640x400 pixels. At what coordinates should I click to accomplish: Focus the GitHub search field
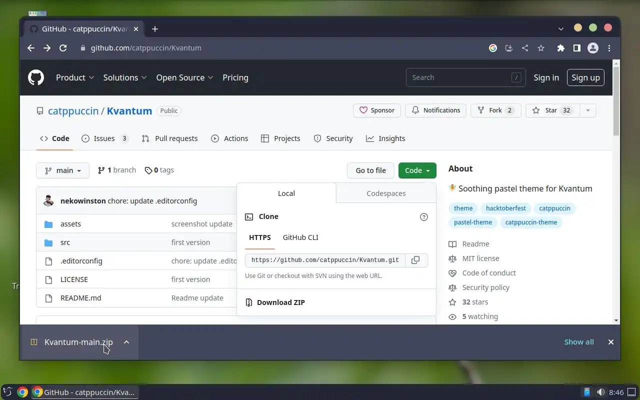[x=466, y=77]
